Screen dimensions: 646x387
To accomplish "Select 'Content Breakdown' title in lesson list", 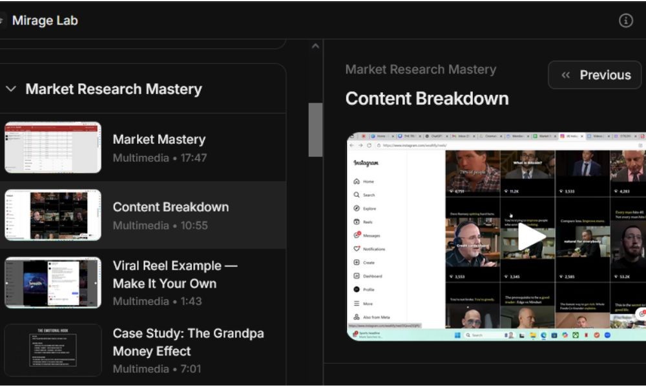I will (x=171, y=207).
